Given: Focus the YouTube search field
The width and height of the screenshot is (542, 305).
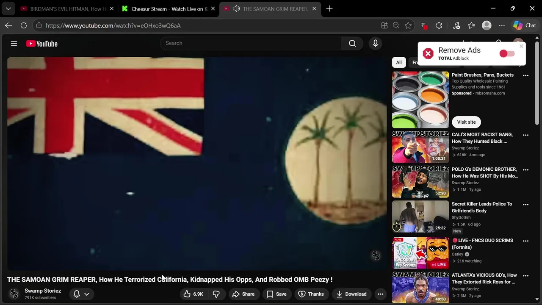Looking at the screenshot, I should point(251,43).
